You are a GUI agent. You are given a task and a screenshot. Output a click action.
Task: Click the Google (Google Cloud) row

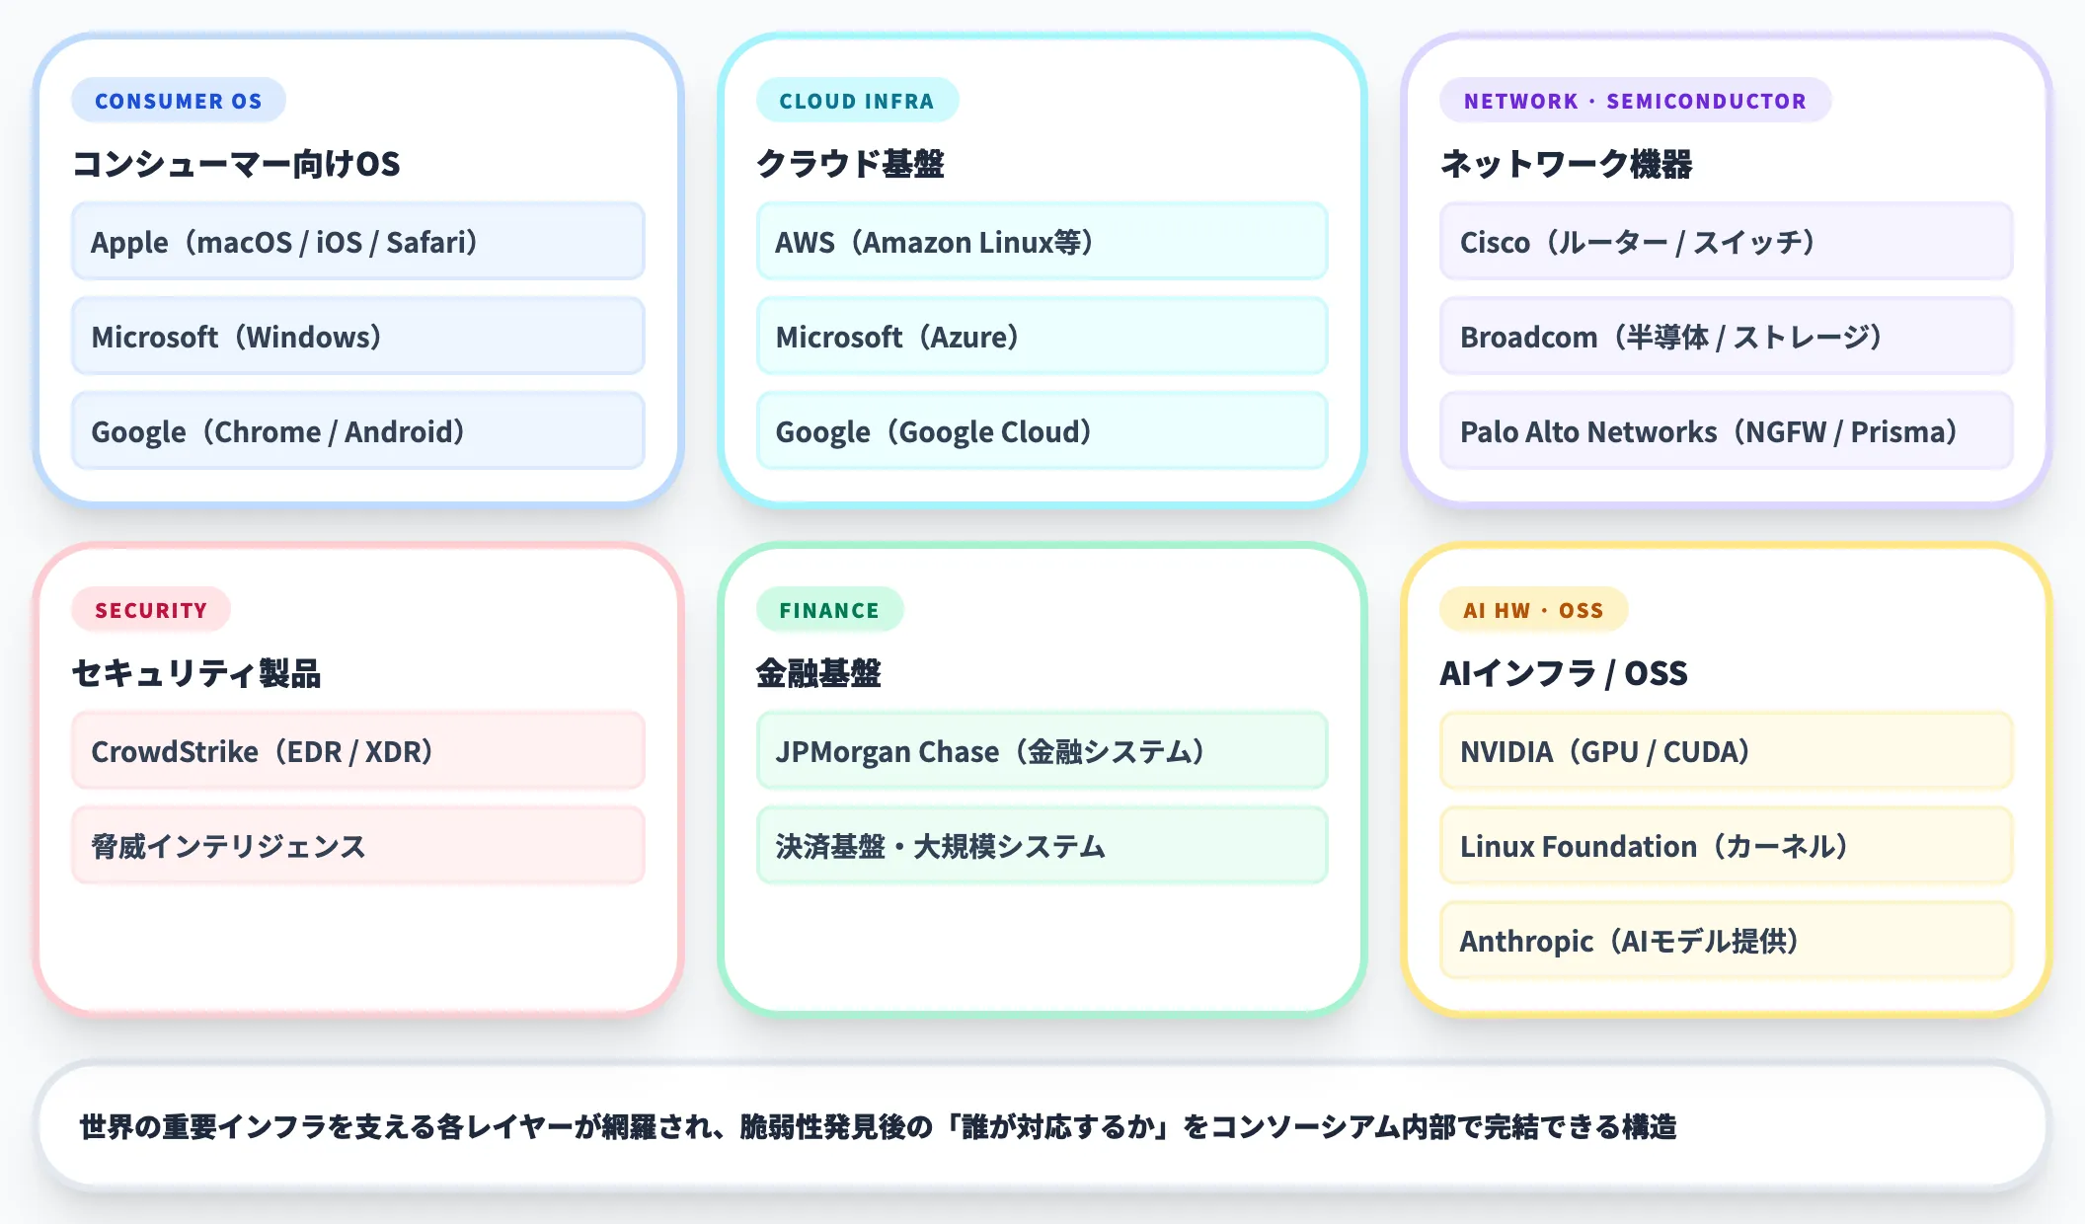click(1042, 431)
